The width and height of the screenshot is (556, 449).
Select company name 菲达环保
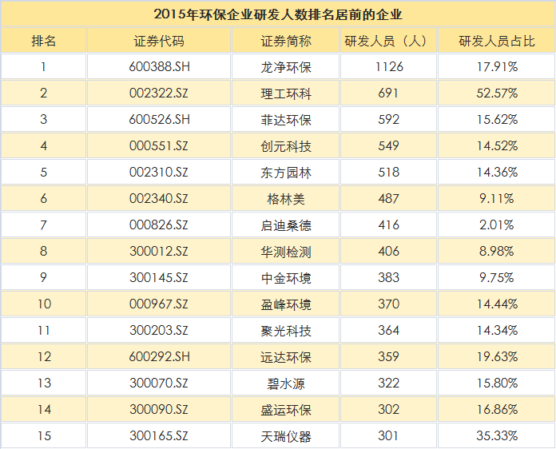(286, 120)
